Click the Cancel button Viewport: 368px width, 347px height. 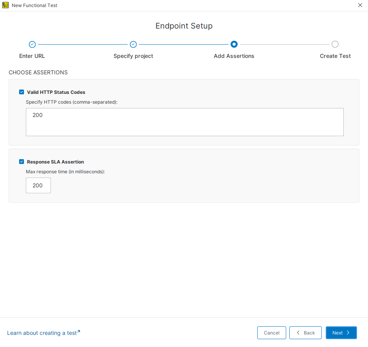point(272,333)
